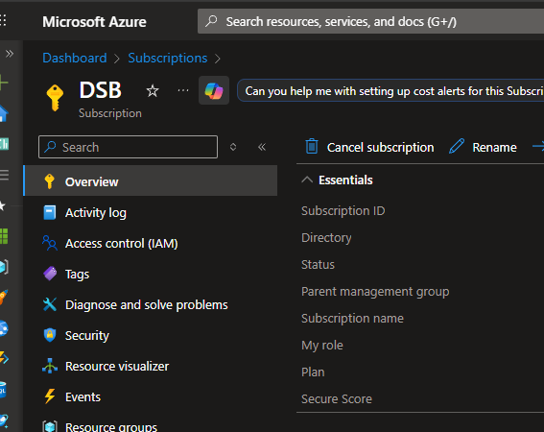Collapse the resource menu pane
The height and width of the screenshot is (432, 544).
(x=262, y=147)
